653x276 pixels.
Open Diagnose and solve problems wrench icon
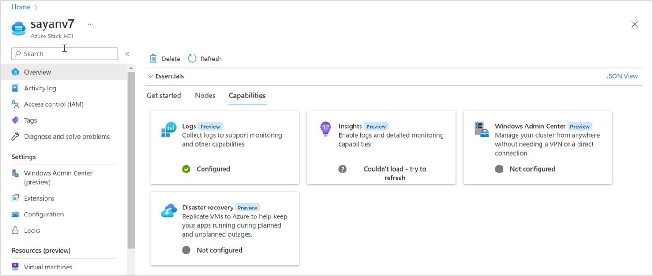[x=15, y=136]
